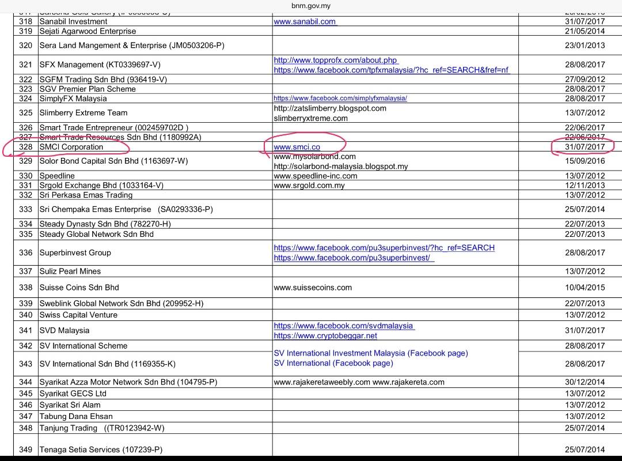This screenshot has height=461, width=622.
Task: Select the text 'http://zatslimberry.blogspot.com'
Action: point(329,108)
